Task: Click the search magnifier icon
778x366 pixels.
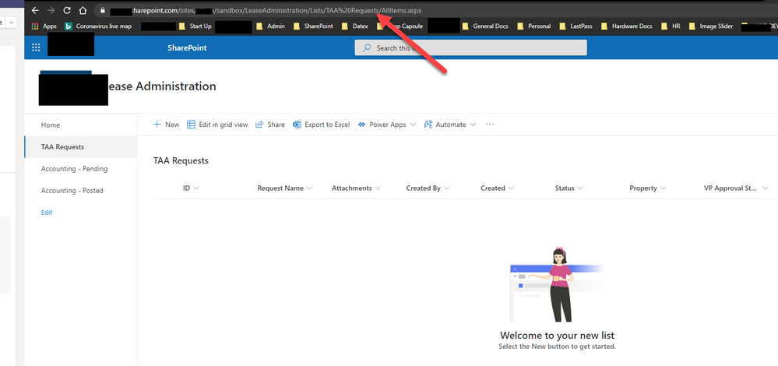Action: (x=367, y=48)
